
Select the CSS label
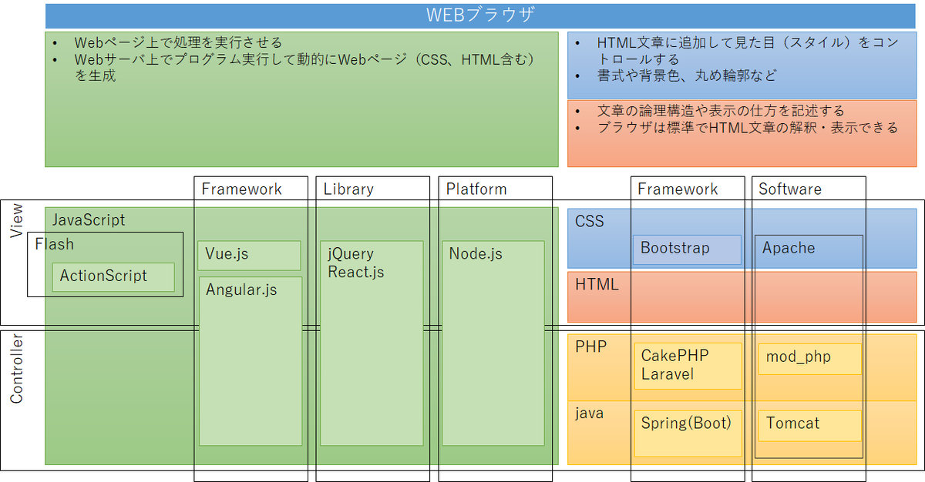click(x=590, y=222)
